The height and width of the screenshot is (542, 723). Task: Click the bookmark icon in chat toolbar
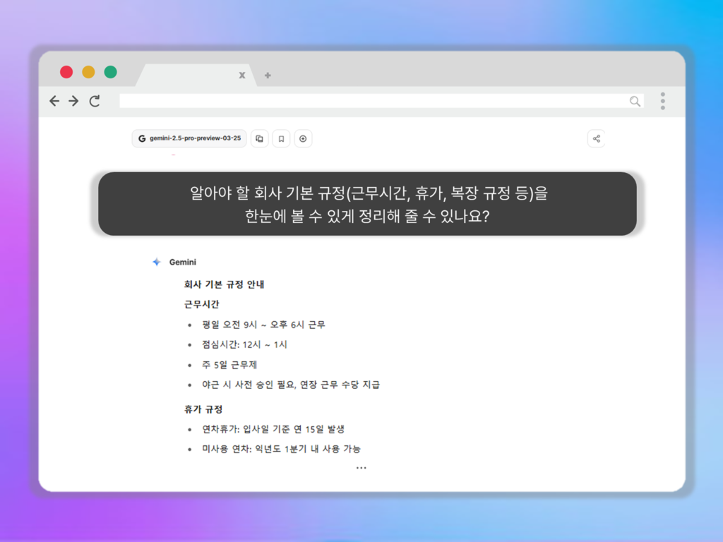281,139
